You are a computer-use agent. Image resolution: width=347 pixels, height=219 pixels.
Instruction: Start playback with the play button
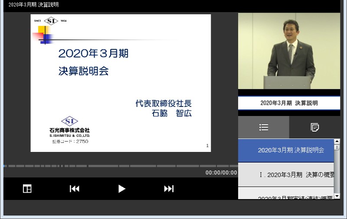(x=121, y=189)
